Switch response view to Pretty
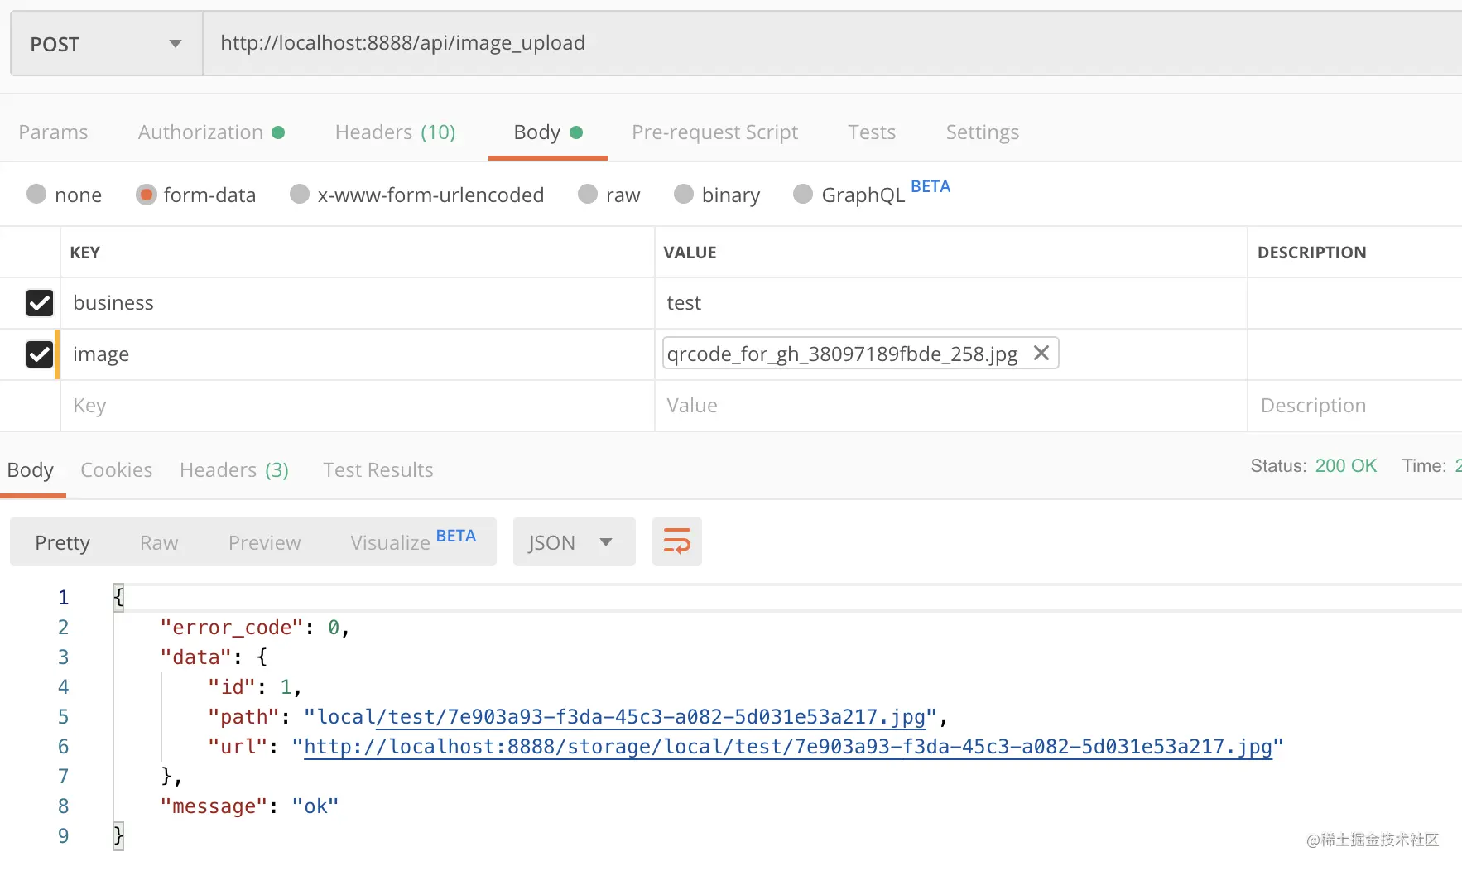 click(x=63, y=542)
